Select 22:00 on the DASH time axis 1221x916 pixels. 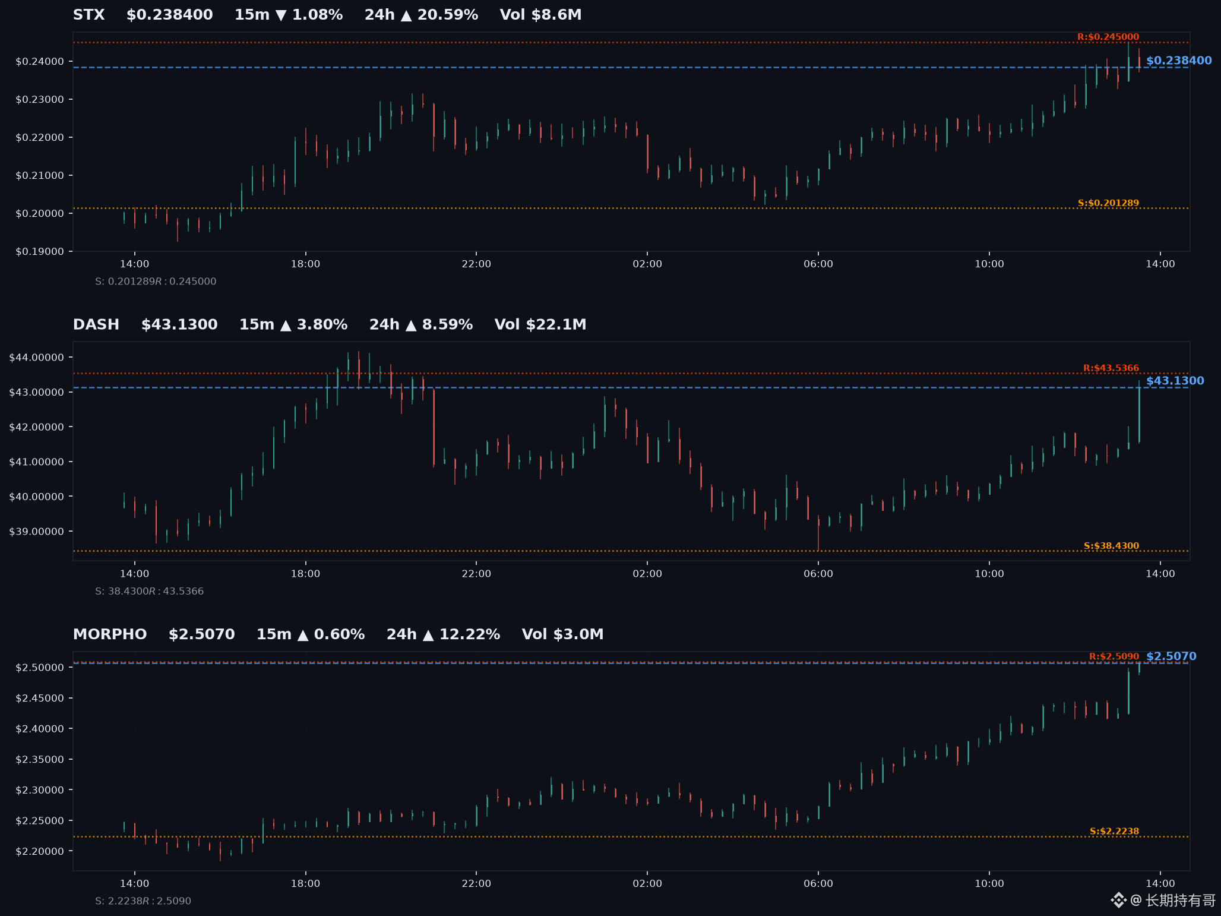[x=476, y=574]
